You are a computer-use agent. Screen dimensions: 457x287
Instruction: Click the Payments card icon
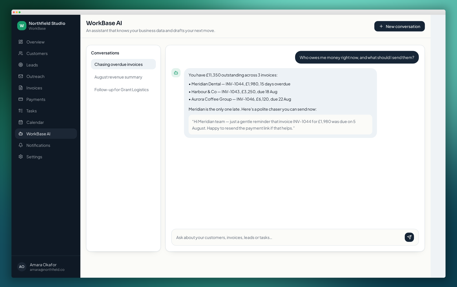coord(21,99)
